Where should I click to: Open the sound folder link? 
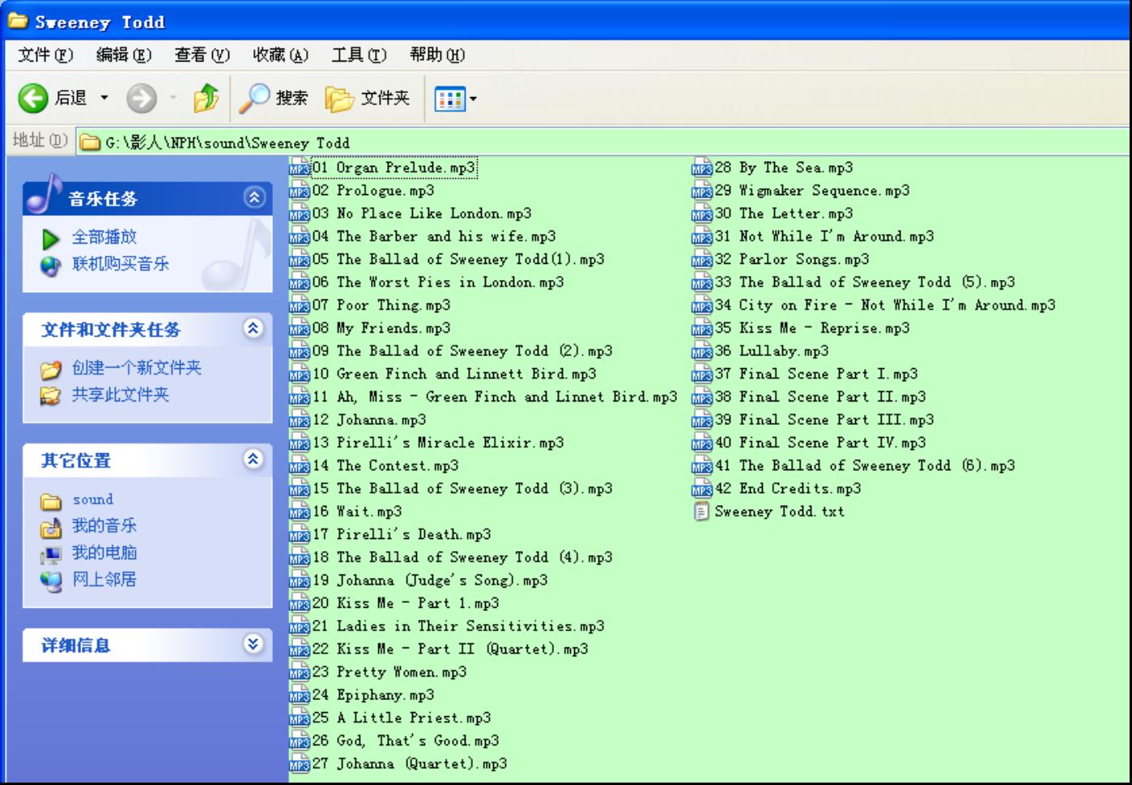[x=93, y=500]
